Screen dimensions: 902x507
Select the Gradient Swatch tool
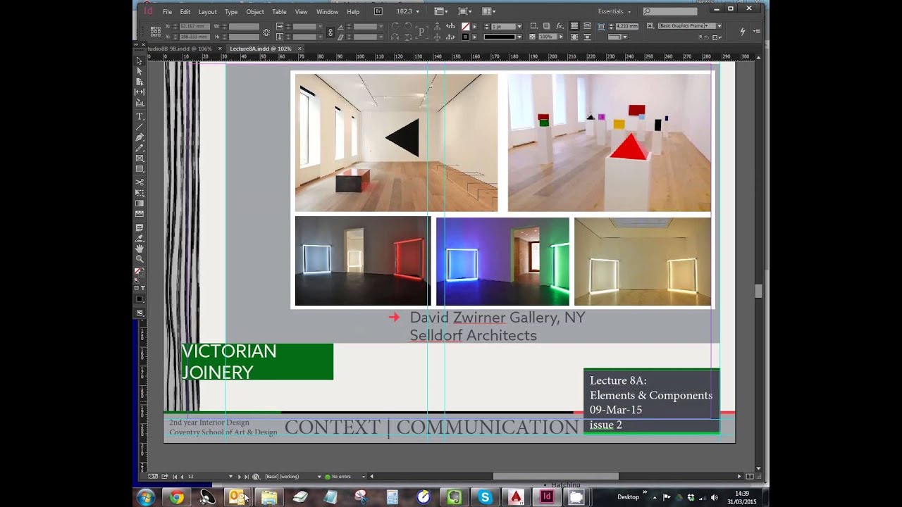click(x=140, y=204)
